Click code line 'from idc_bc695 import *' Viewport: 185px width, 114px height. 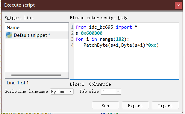click(106, 27)
